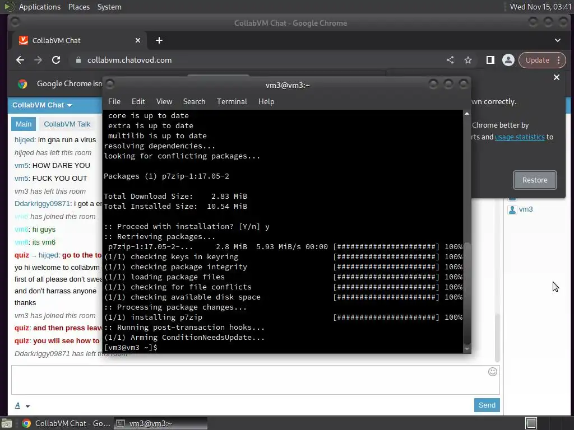Open clock Wed Nov 15 calendar
Screen dimensions: 574x430
tap(540, 7)
